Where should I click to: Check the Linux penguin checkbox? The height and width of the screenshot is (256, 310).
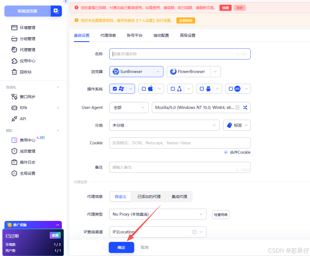(173, 89)
